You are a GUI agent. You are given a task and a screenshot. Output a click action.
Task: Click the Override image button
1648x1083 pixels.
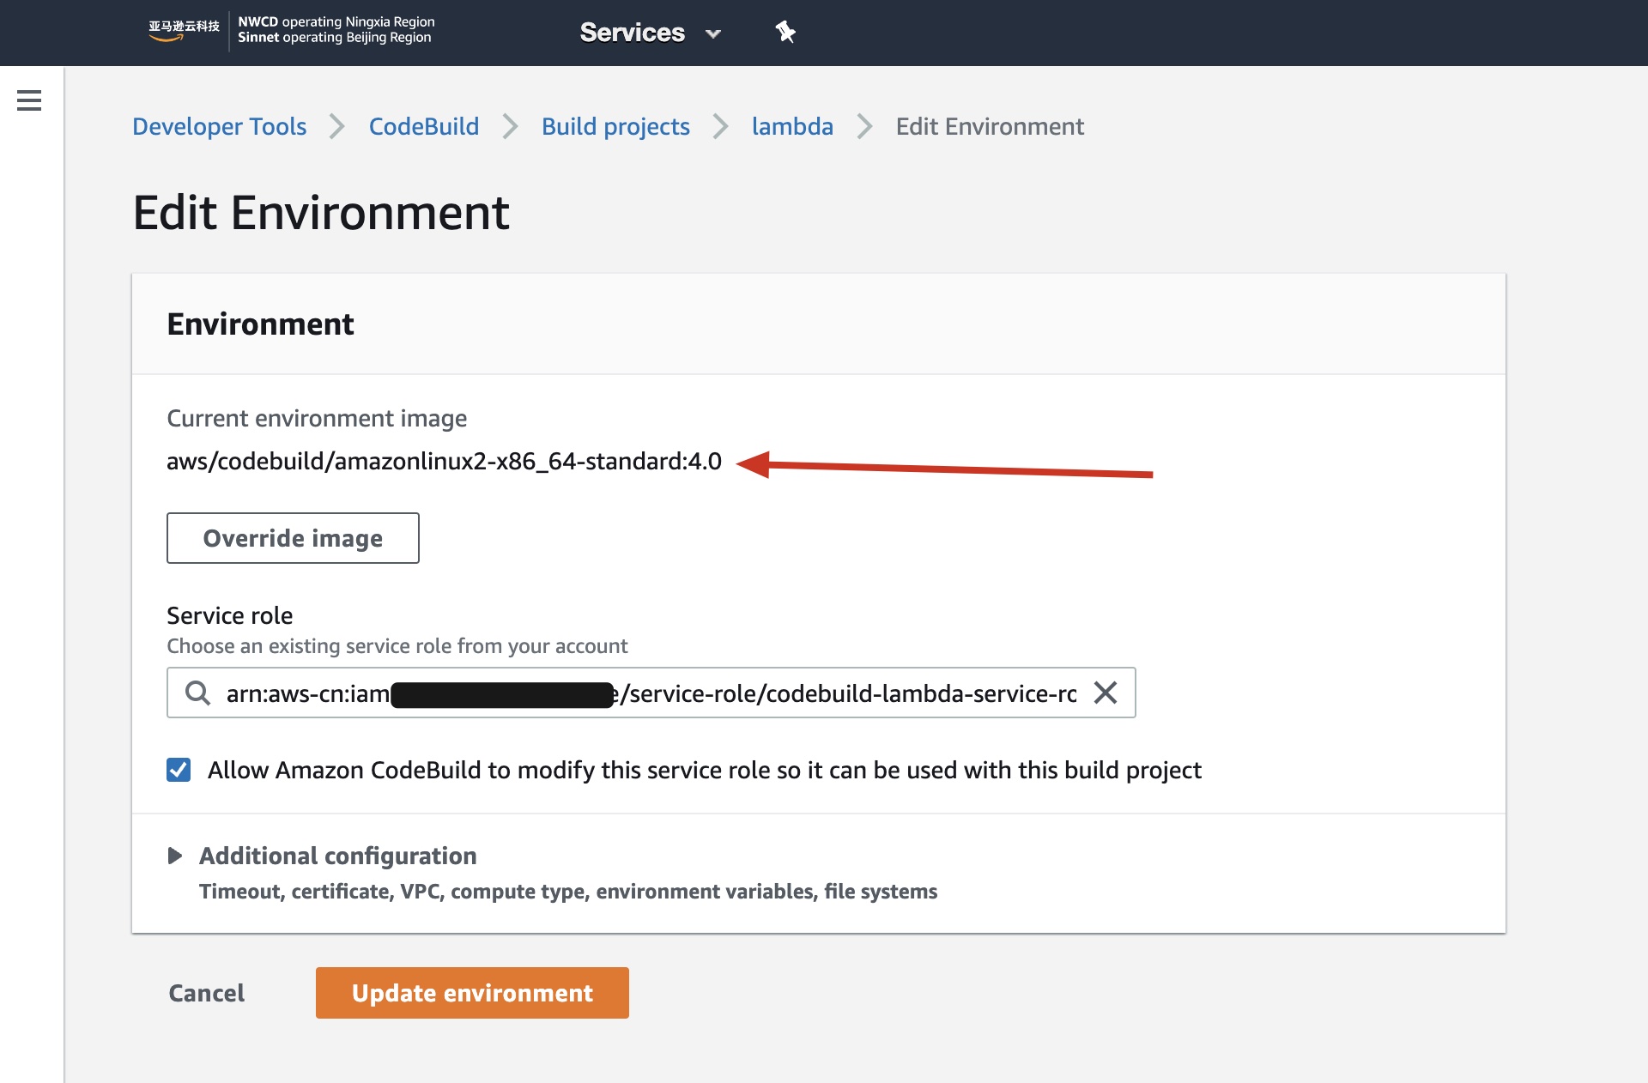[x=293, y=538]
